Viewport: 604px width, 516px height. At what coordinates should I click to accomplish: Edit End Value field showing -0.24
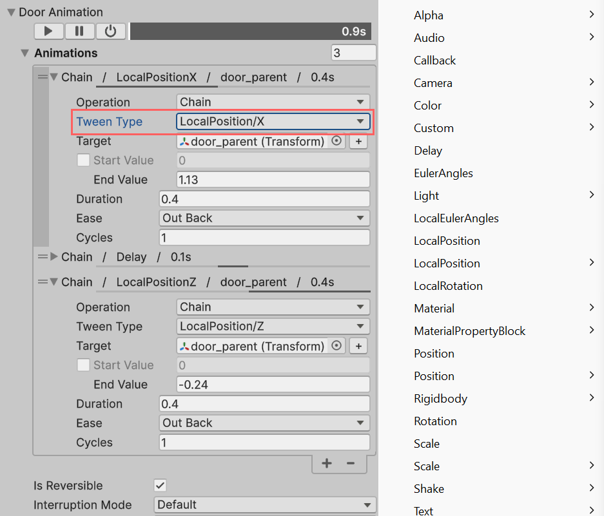click(x=273, y=385)
